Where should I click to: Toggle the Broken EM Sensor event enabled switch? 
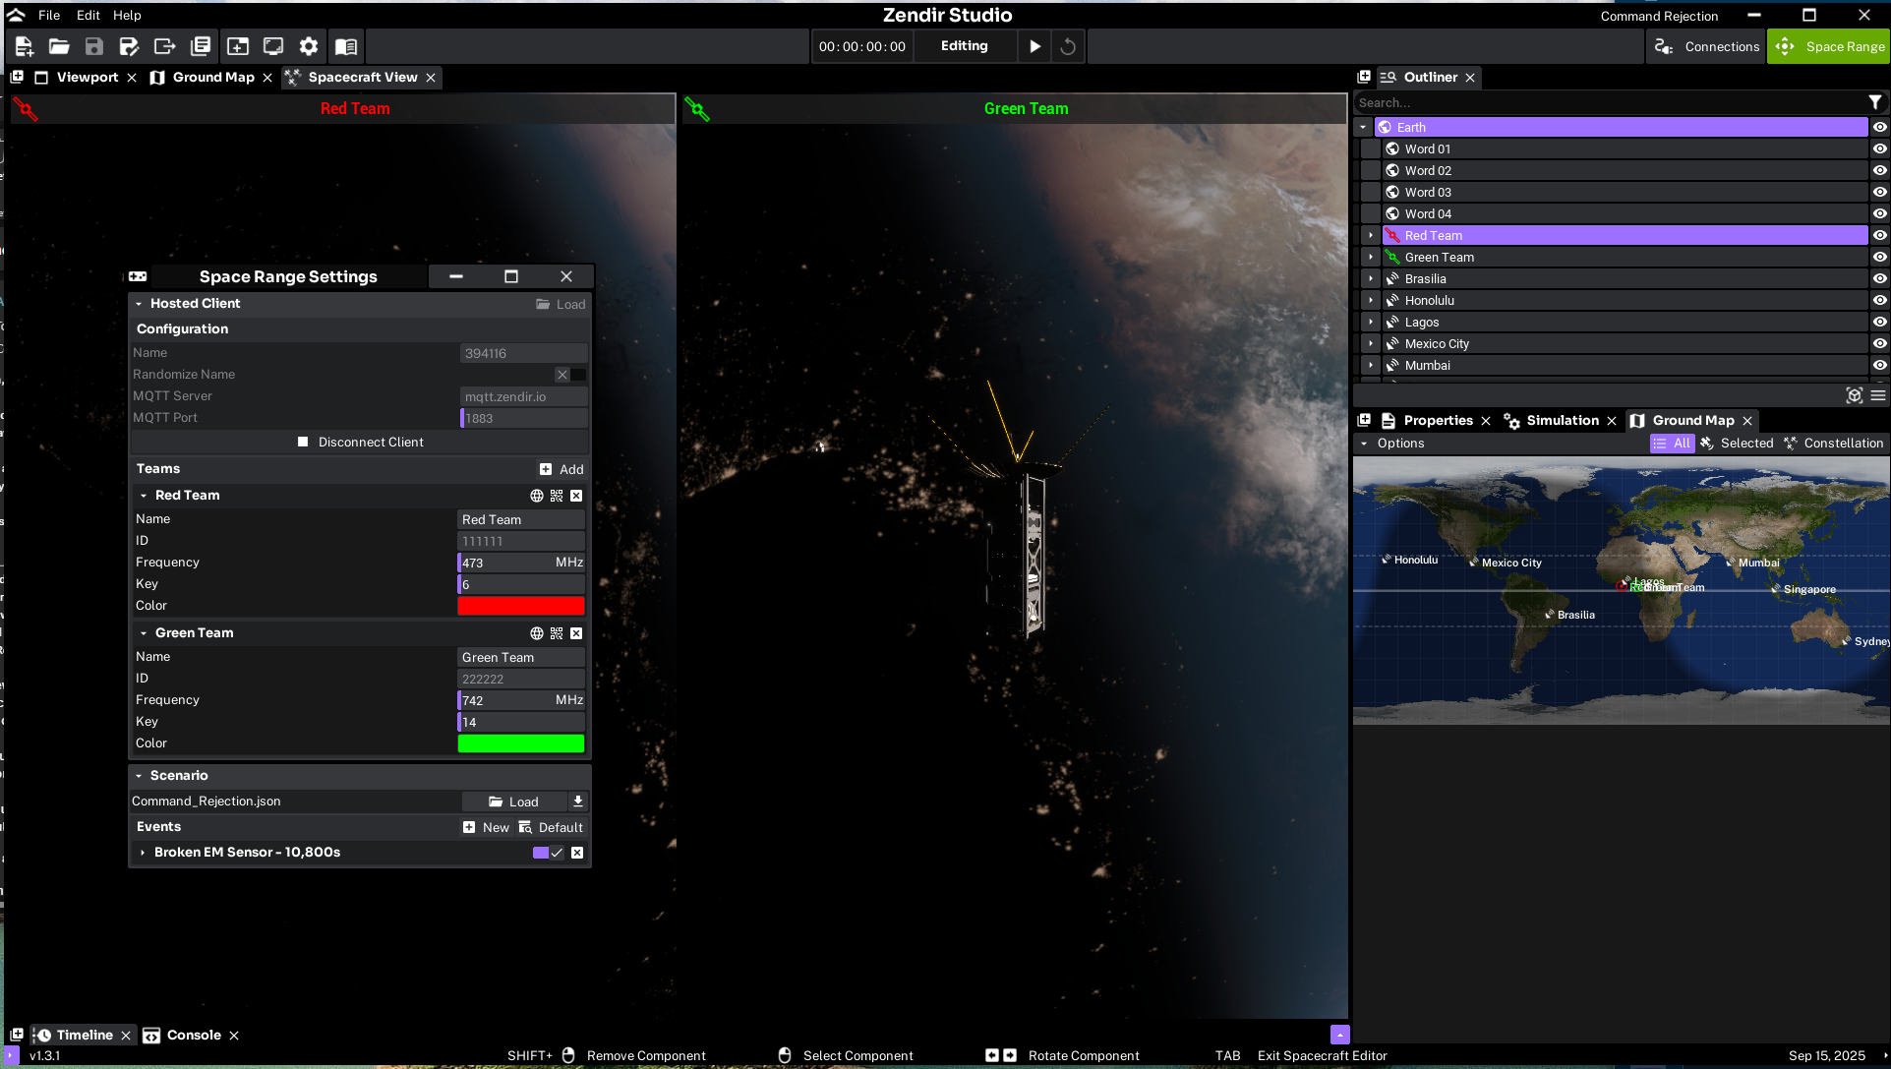coord(549,853)
